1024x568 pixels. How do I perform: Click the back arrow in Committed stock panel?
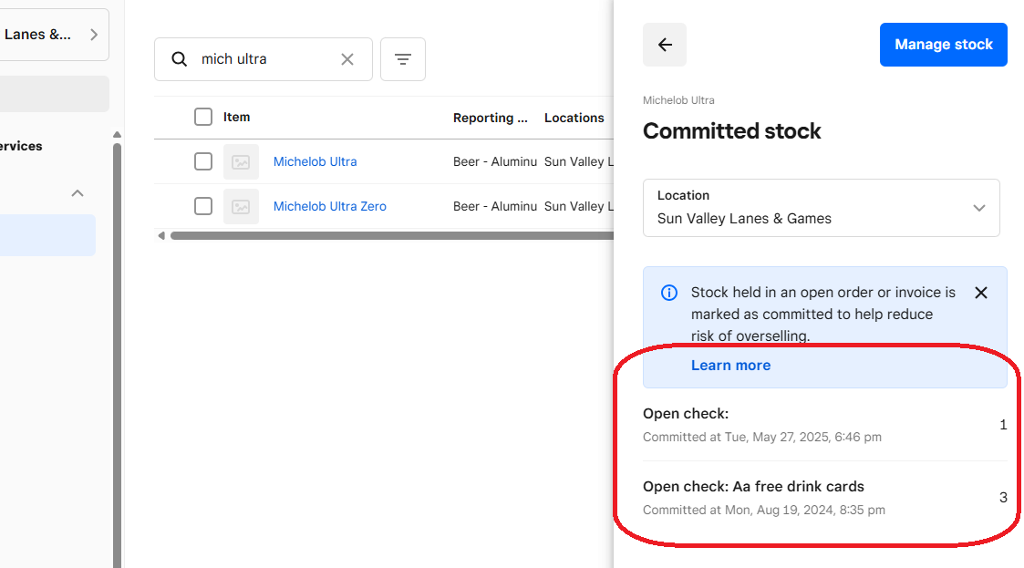tap(664, 45)
